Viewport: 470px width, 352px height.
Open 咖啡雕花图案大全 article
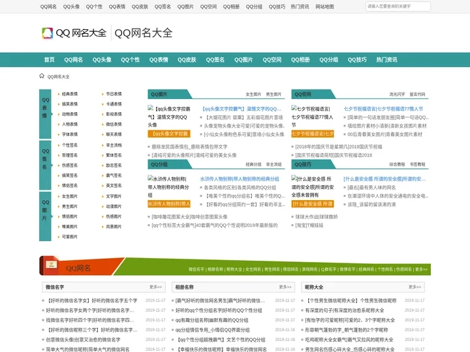click(189, 216)
